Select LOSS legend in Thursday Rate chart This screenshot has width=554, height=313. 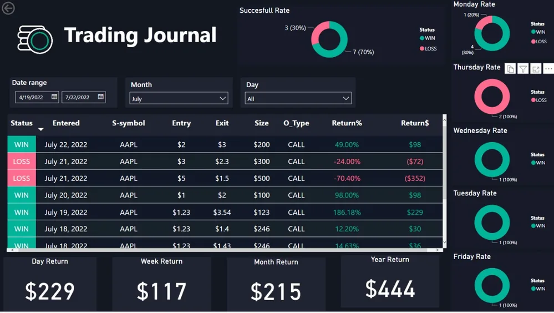[539, 100]
